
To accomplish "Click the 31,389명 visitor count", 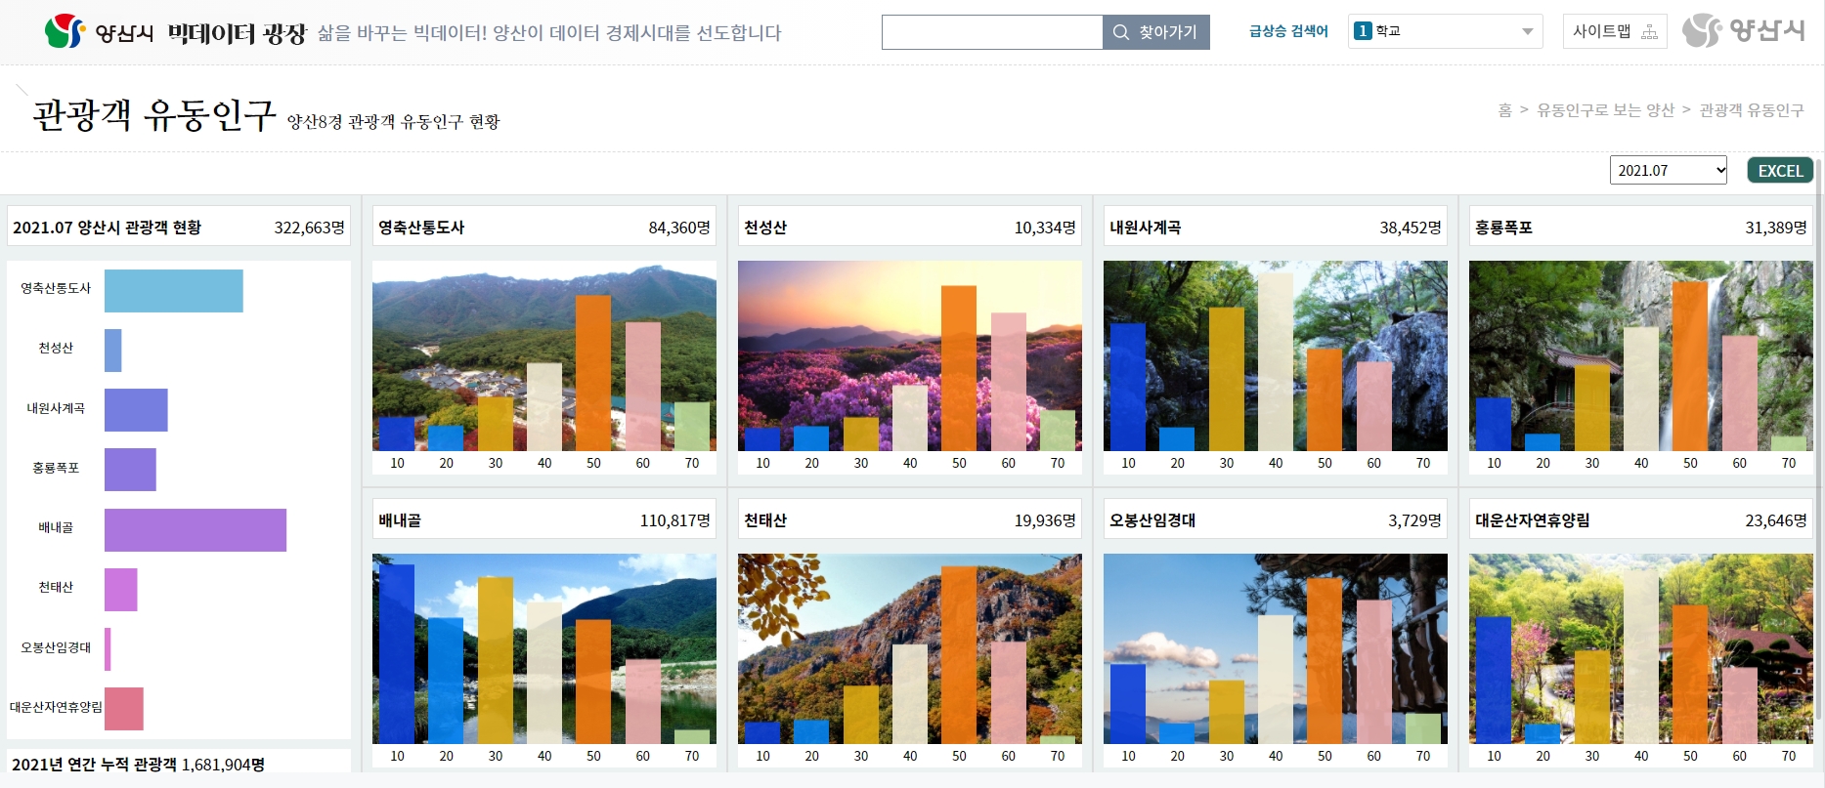I will pos(1776,228).
